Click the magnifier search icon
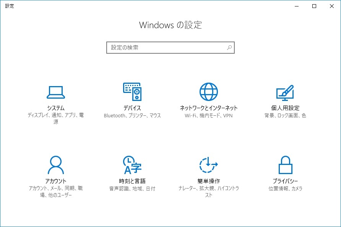 (229, 48)
